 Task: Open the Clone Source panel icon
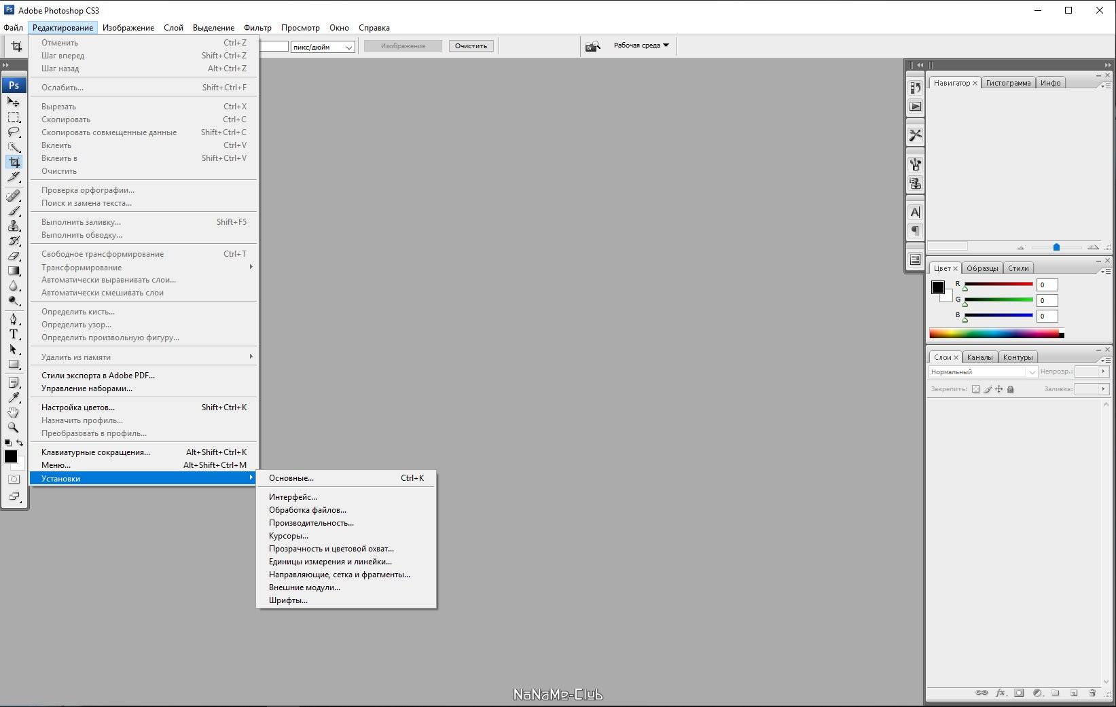[915, 183]
